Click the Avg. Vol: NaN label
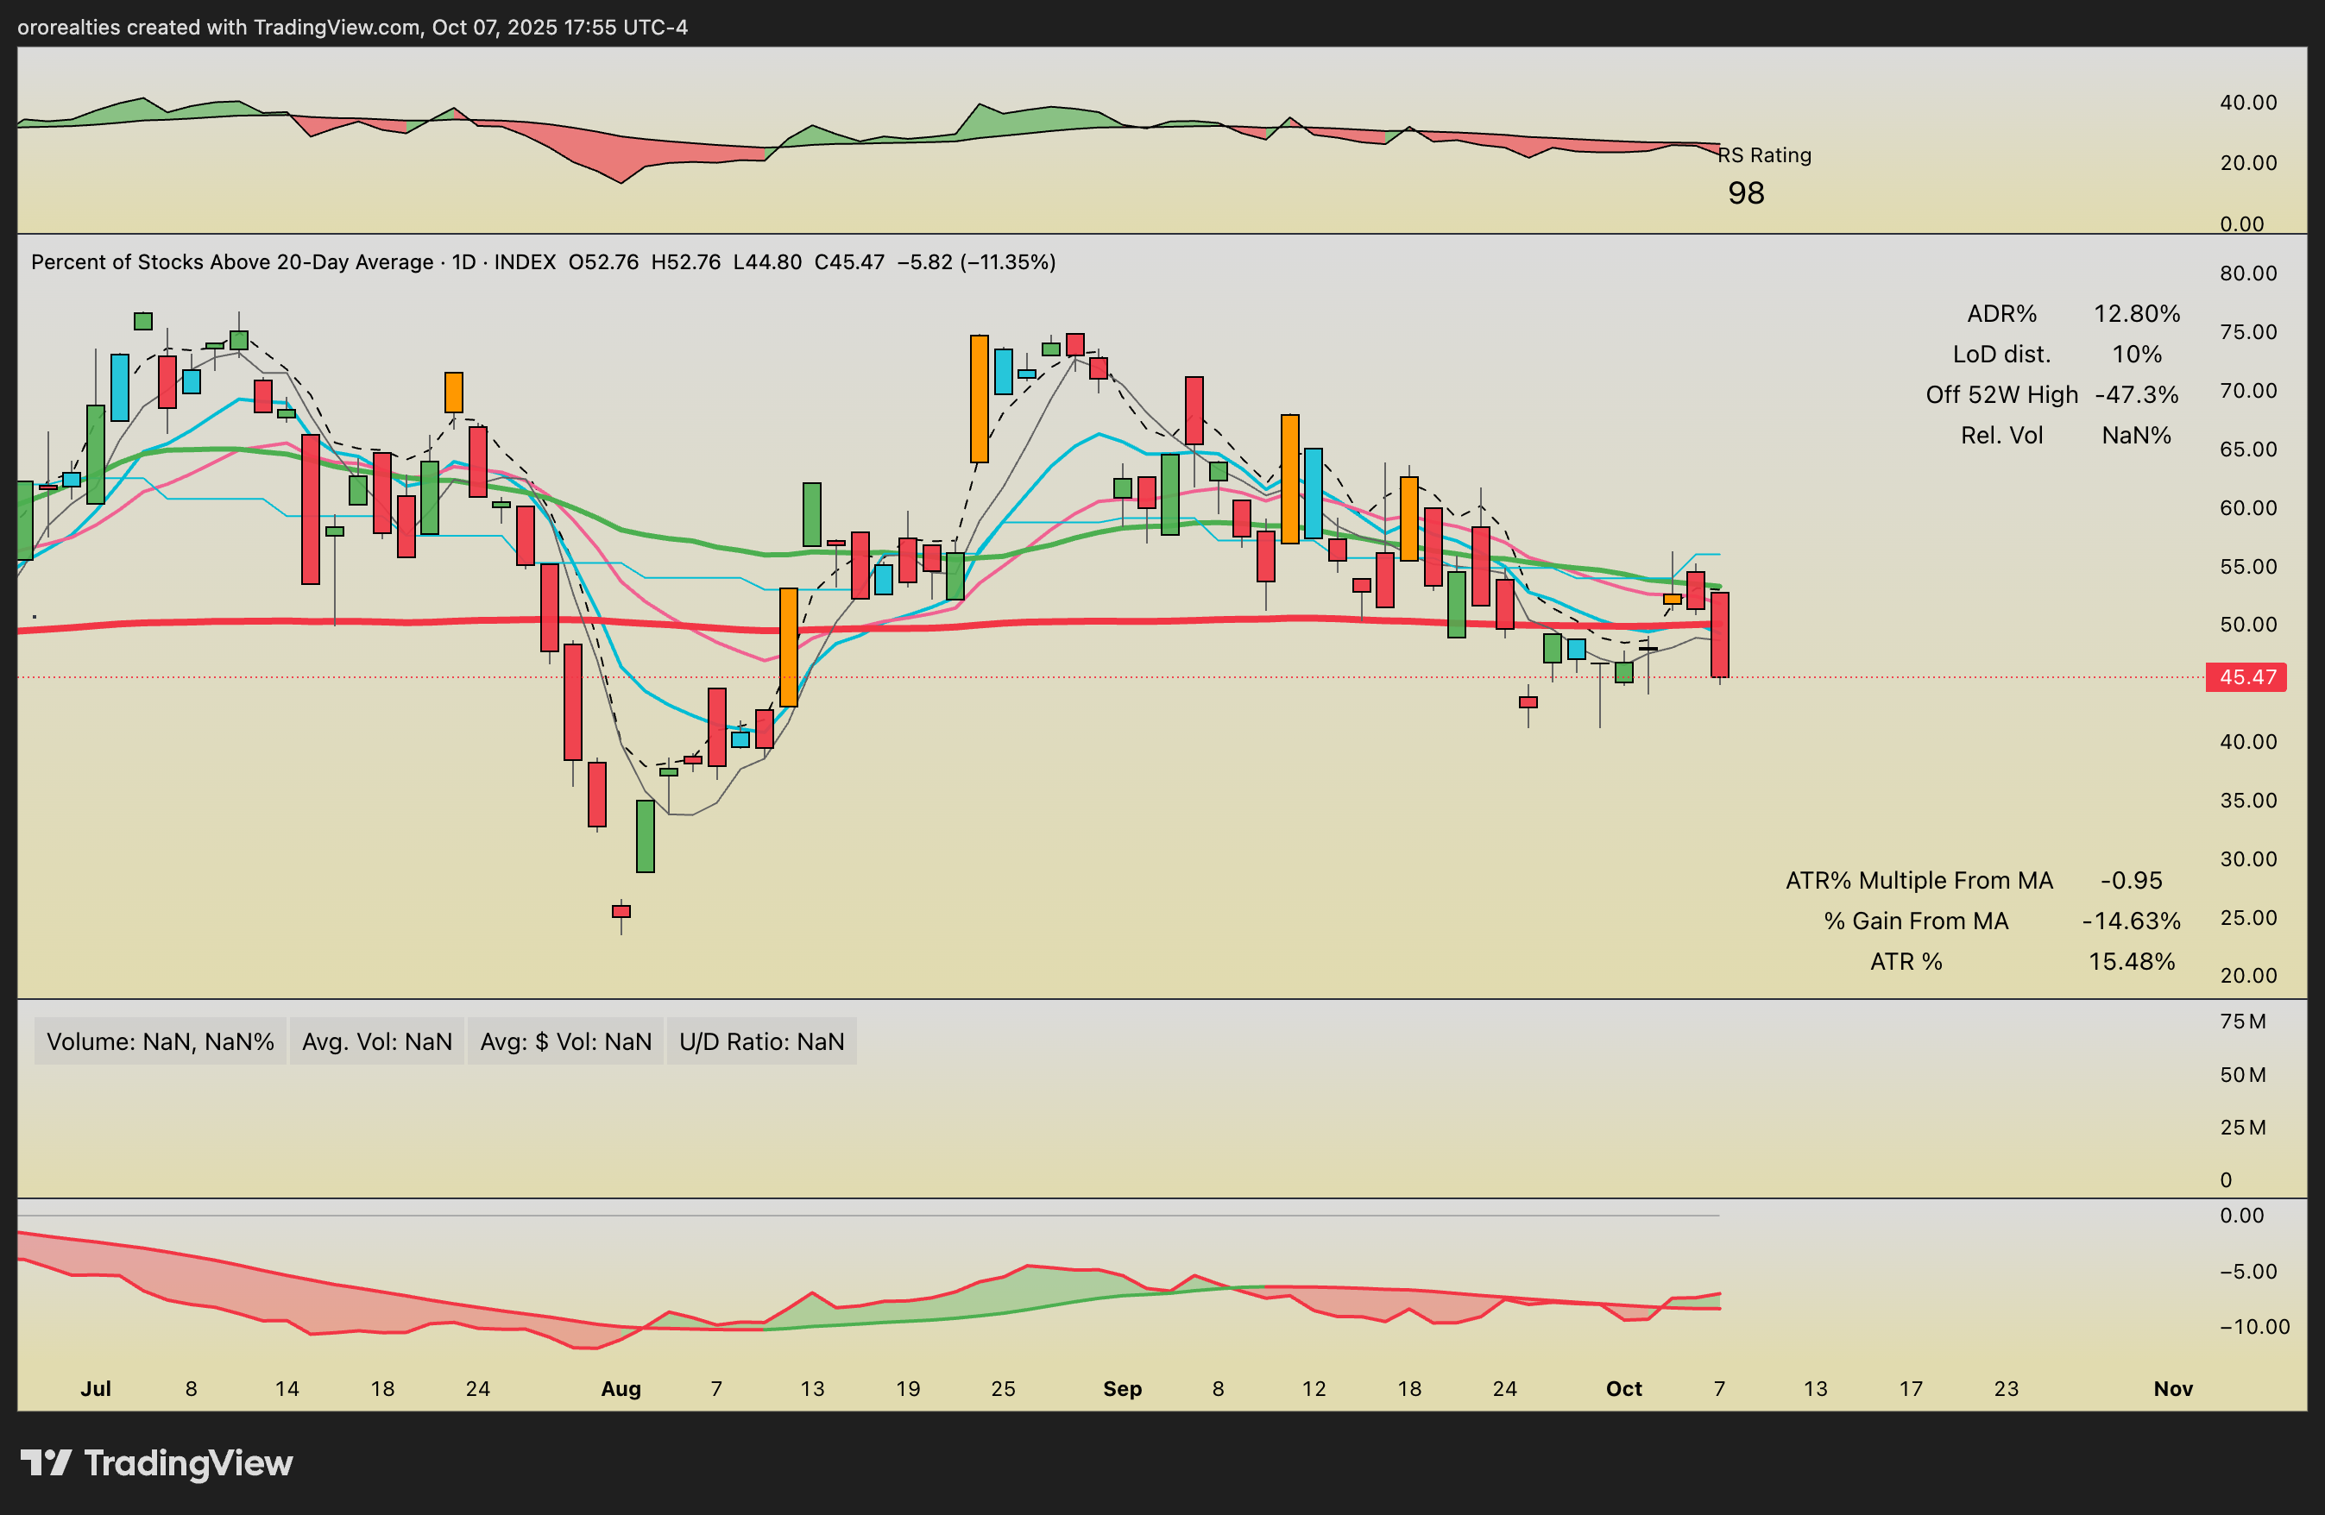Screen dimensions: 2325x1515 point(377,1041)
